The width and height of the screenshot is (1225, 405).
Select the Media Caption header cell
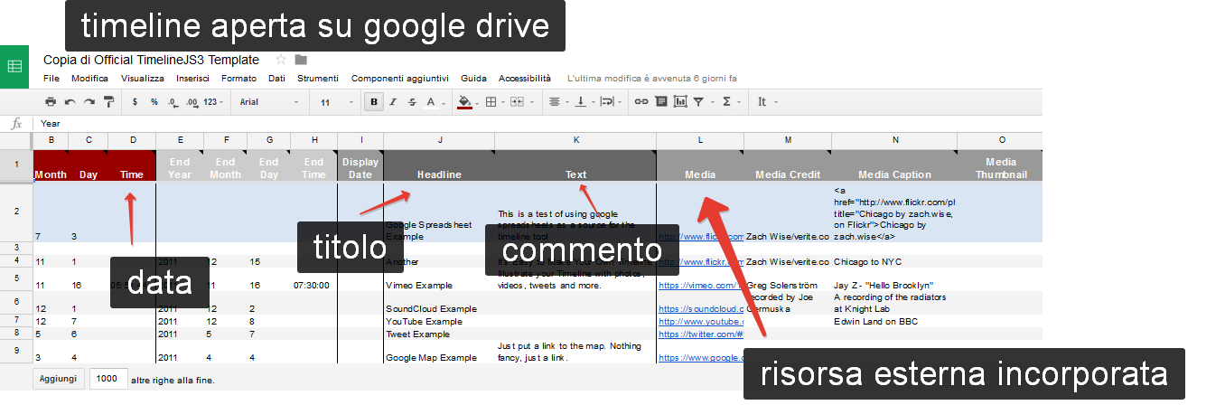[x=894, y=165]
